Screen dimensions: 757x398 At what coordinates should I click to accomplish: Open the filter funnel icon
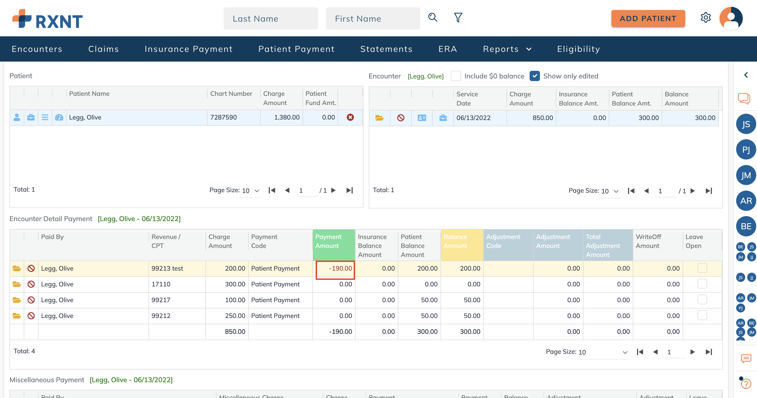tap(458, 18)
